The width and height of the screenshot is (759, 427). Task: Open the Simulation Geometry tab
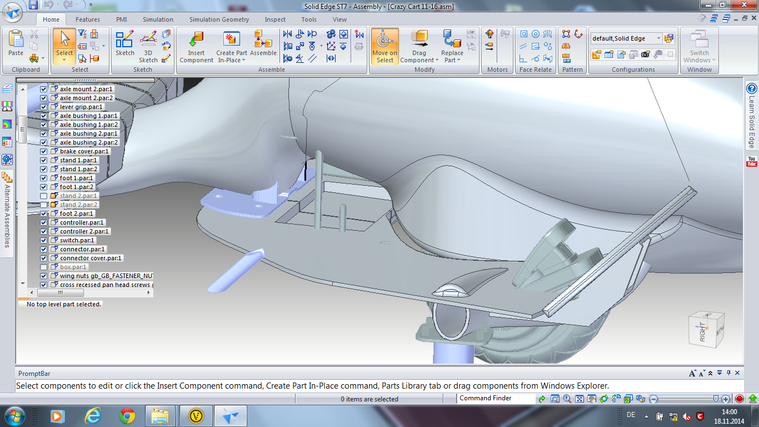(x=219, y=19)
